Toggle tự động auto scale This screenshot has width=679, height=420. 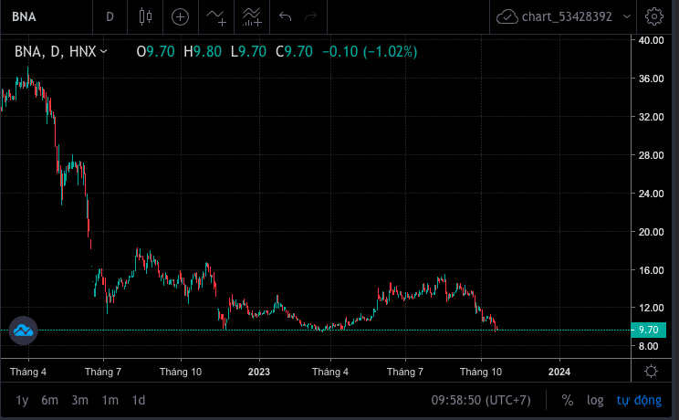pos(639,400)
